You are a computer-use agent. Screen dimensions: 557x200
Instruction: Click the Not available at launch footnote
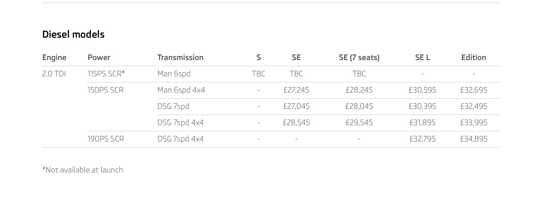coord(82,170)
